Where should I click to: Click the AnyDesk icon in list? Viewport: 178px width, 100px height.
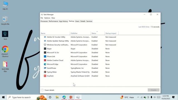45,76
